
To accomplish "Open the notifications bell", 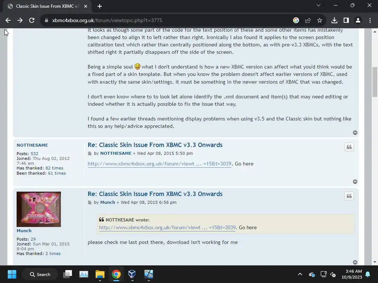I will point(368,274).
